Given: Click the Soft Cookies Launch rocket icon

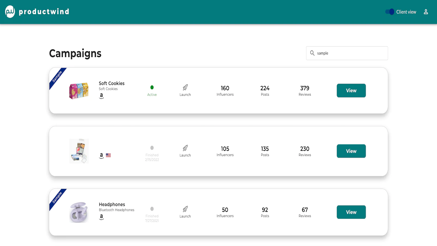Looking at the screenshot, I should [185, 87].
